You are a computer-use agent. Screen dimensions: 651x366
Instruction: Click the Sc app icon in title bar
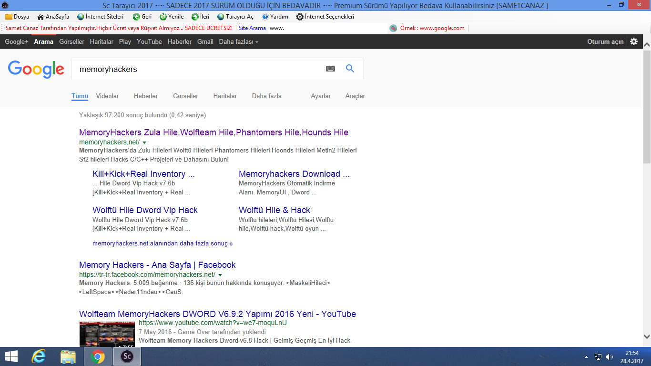[5, 5]
